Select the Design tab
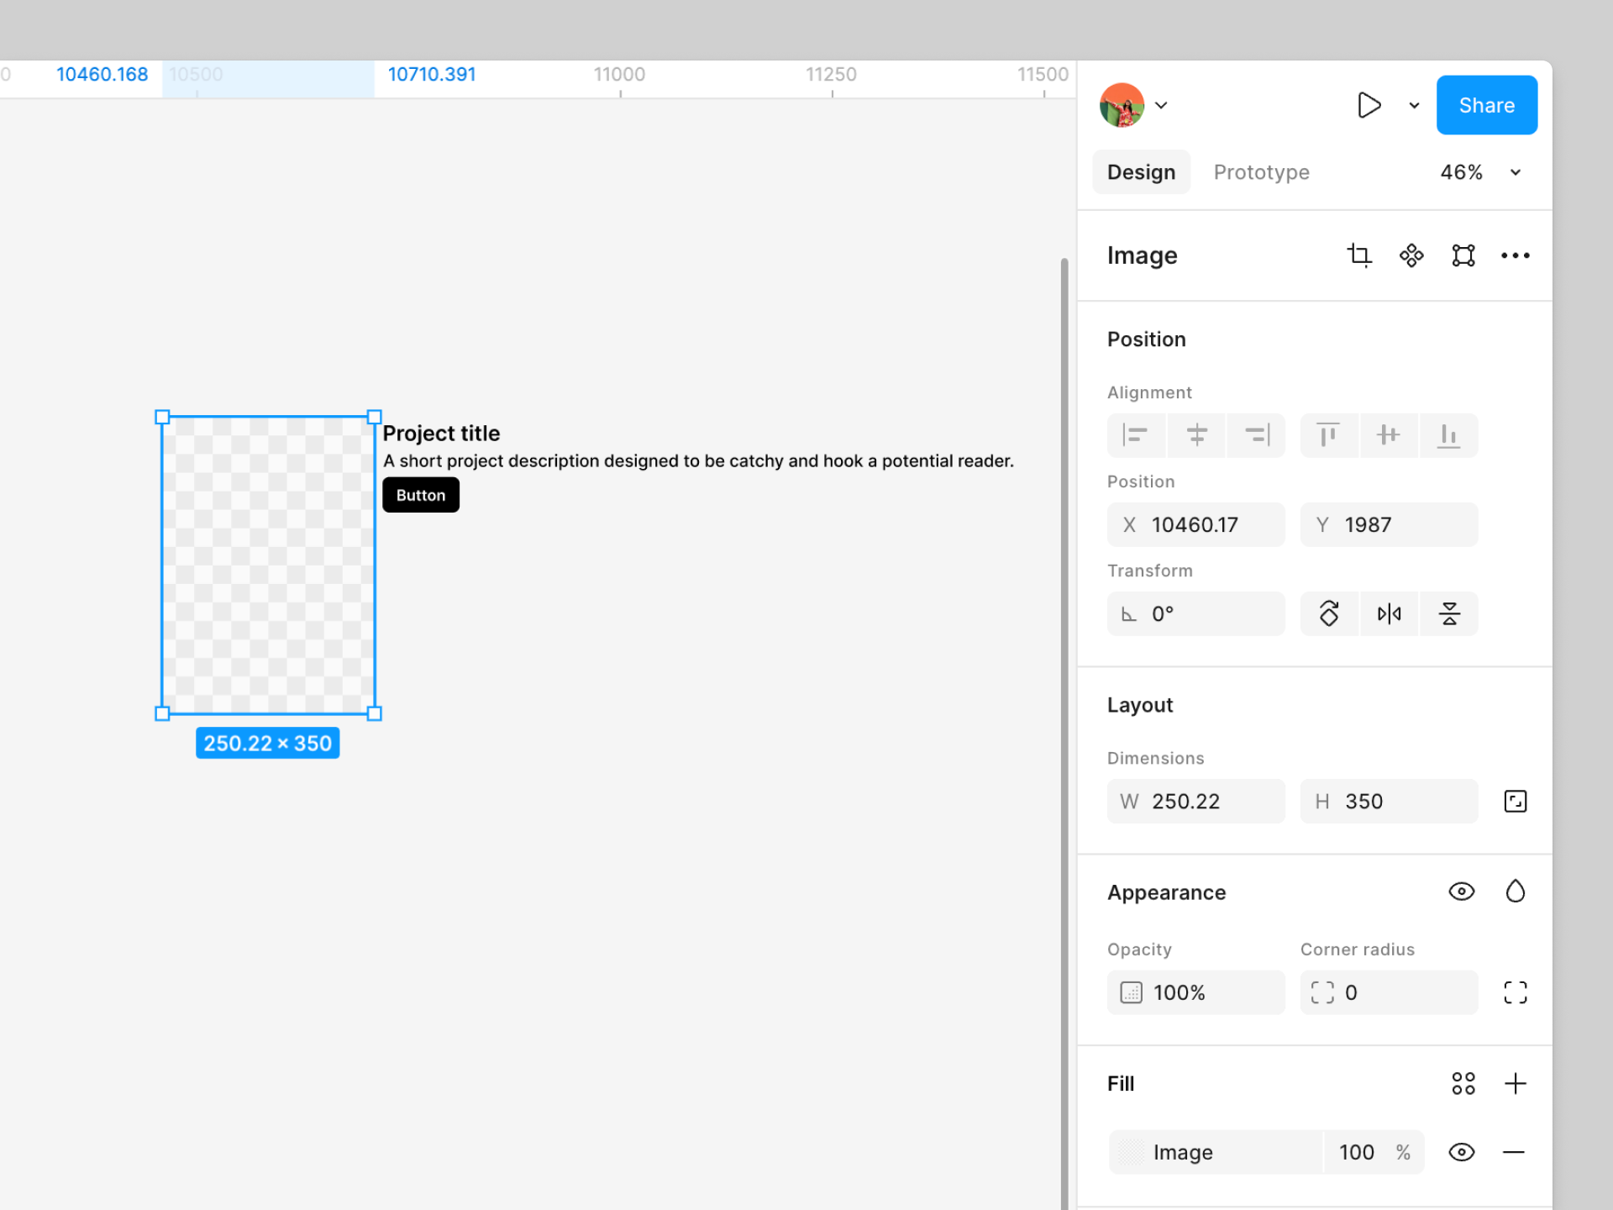The image size is (1613, 1210). tap(1141, 172)
